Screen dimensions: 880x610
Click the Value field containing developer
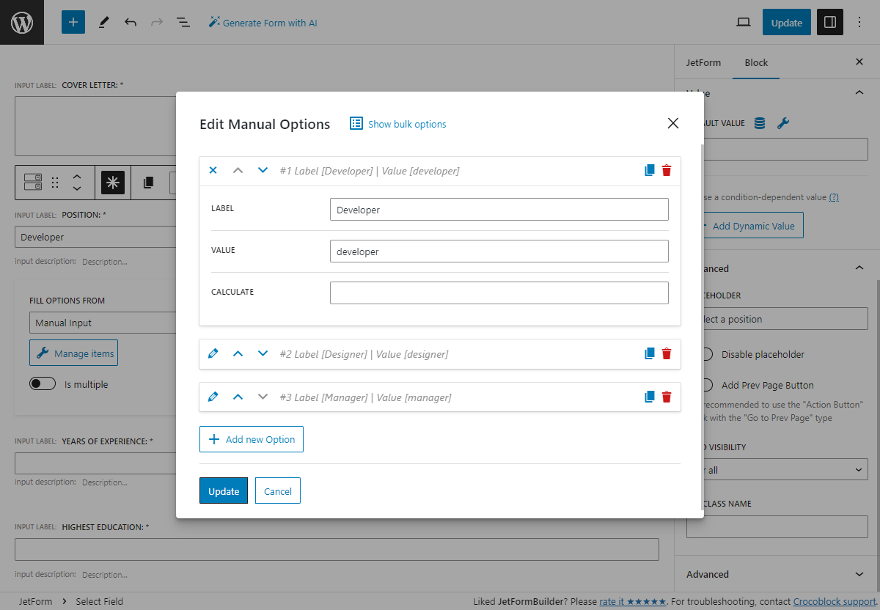click(499, 251)
